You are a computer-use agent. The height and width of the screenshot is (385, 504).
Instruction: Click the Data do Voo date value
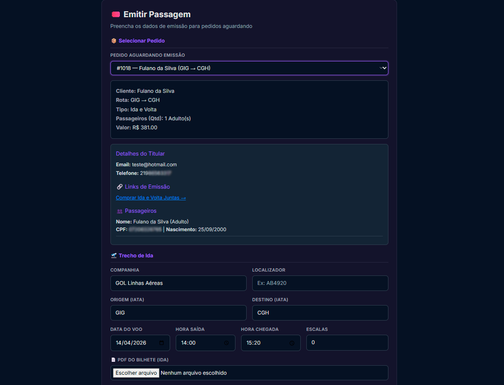[131, 343]
